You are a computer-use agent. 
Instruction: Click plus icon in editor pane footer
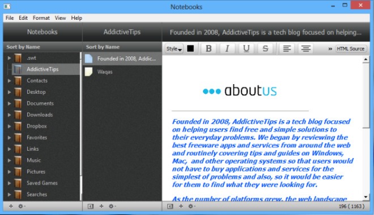point(181,206)
